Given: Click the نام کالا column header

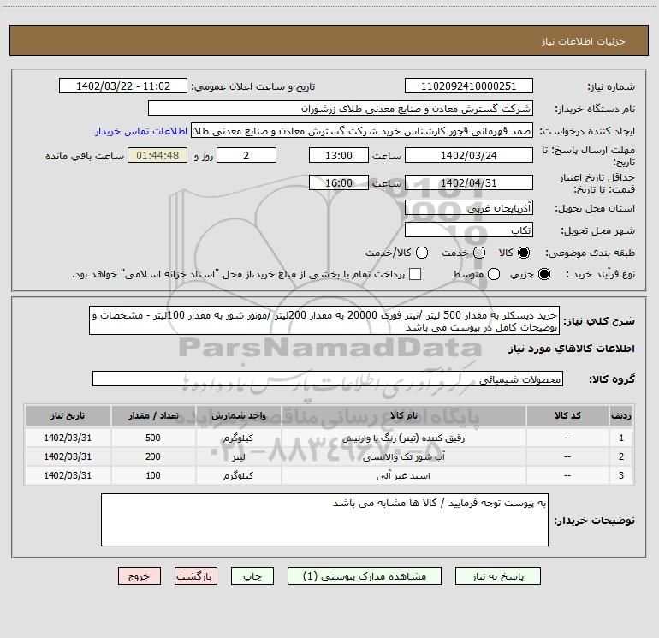Looking at the screenshot, I should 403,415.
